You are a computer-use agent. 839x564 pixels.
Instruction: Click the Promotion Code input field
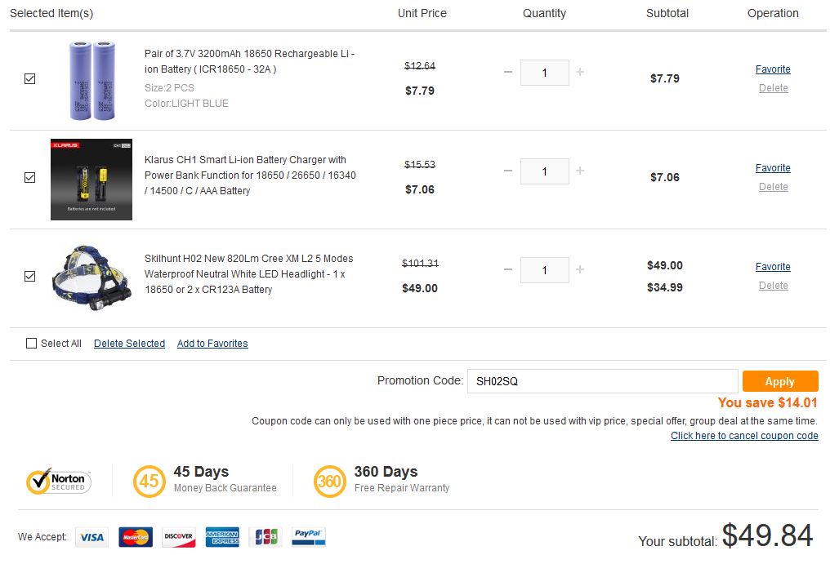click(602, 381)
